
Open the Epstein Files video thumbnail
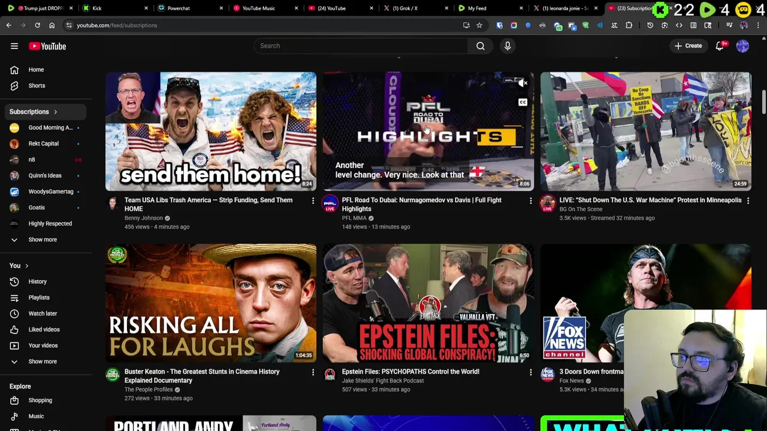click(x=428, y=302)
